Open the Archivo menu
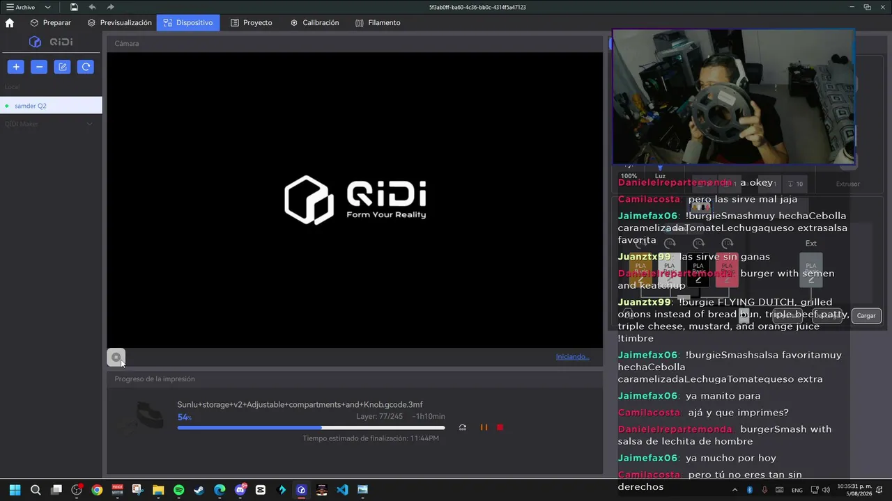 pyautogui.click(x=20, y=7)
